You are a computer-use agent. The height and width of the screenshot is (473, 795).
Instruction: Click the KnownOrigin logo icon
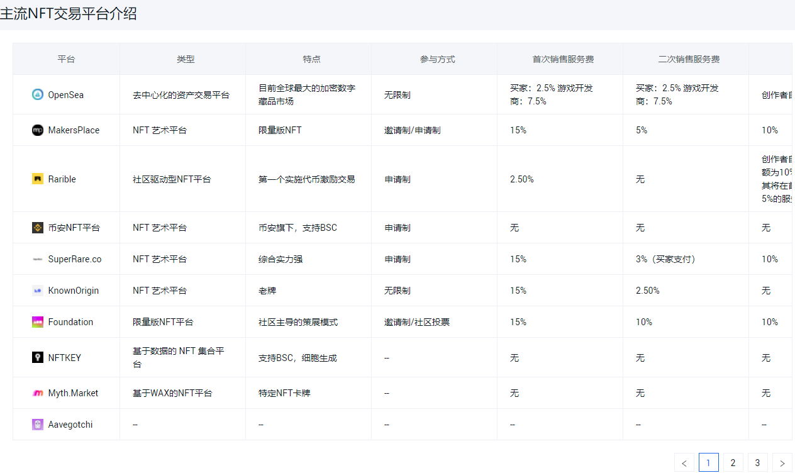coord(38,291)
